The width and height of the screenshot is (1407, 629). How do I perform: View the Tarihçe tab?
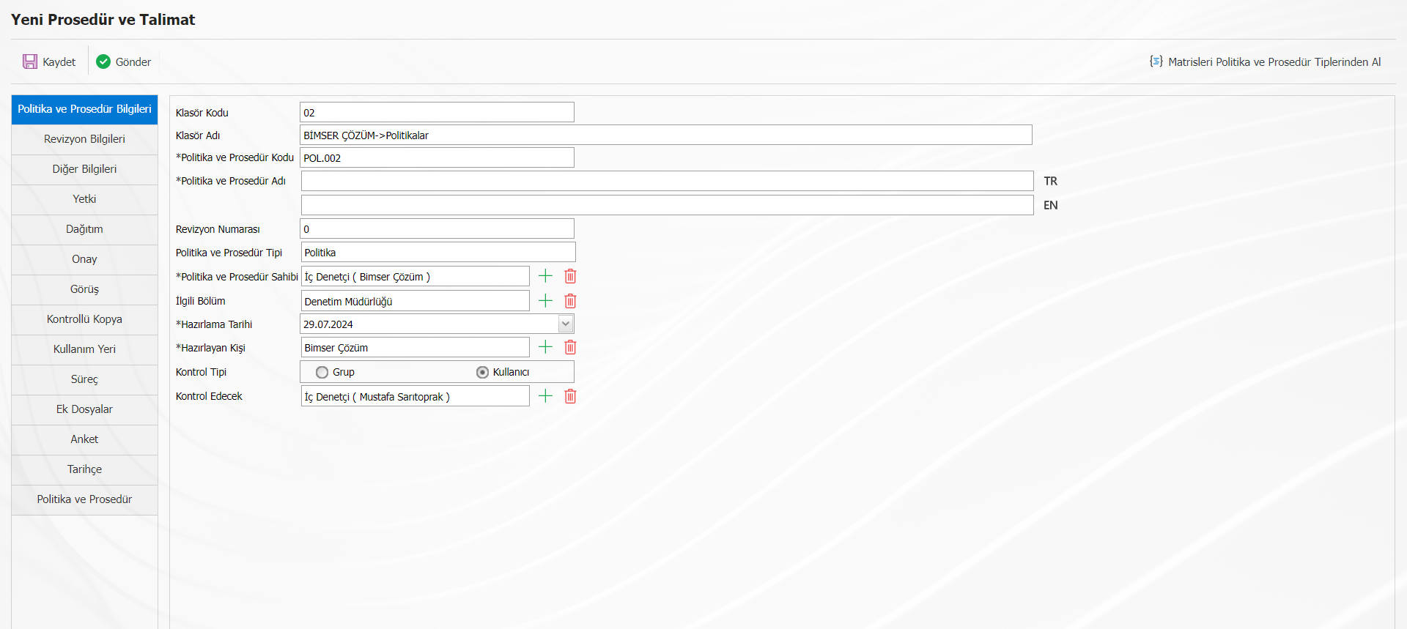tap(84, 469)
